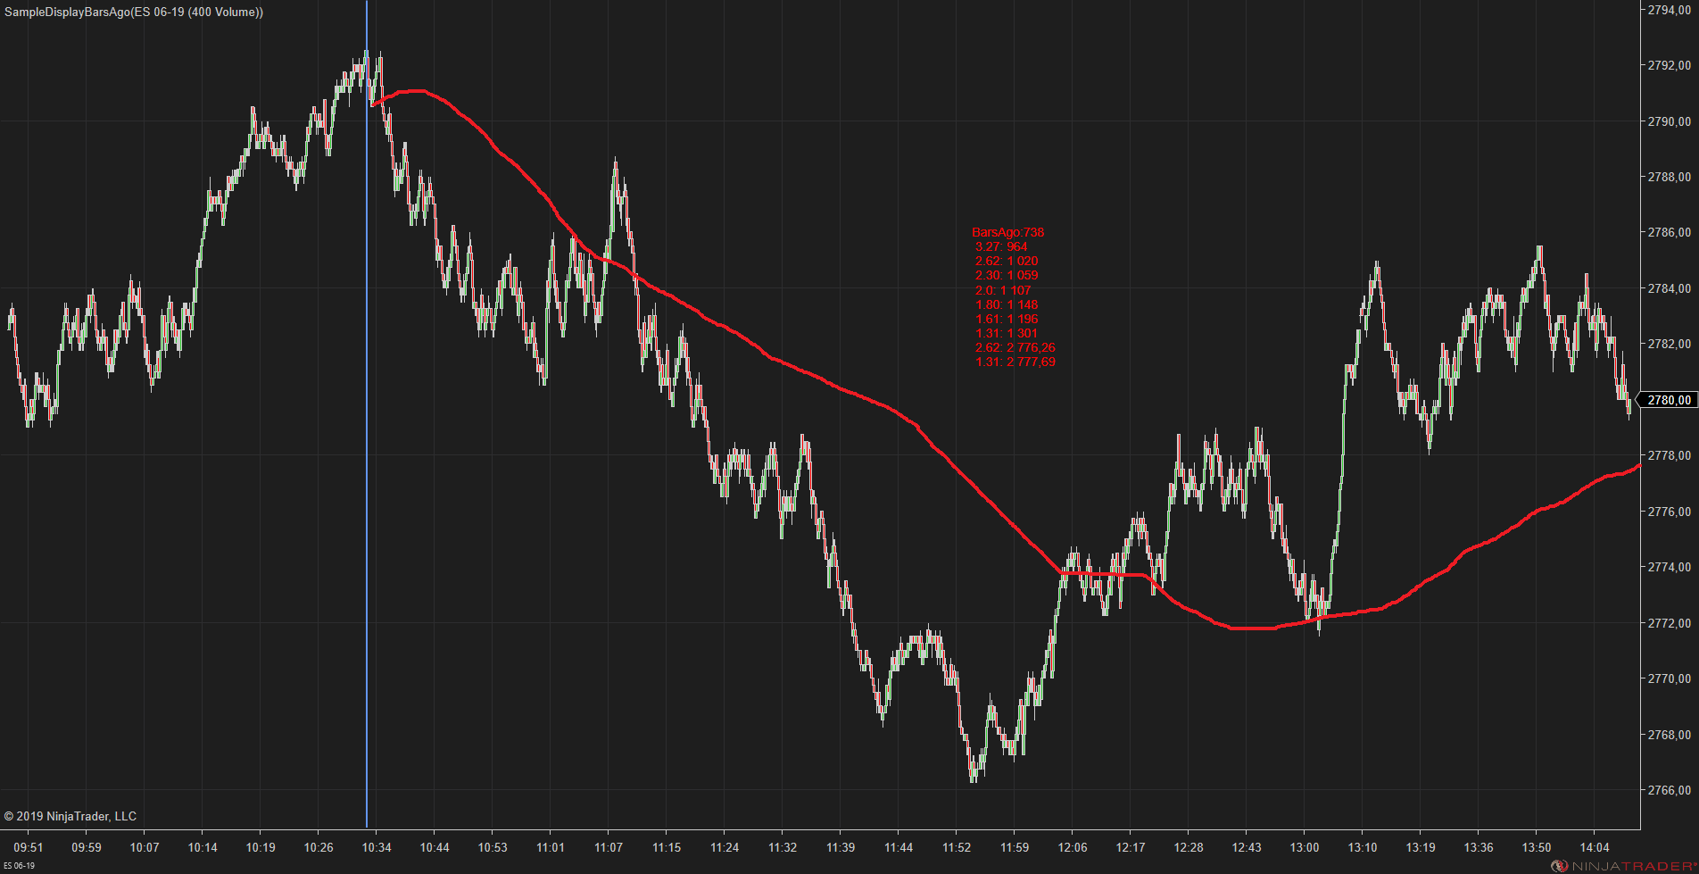This screenshot has width=1699, height=874.
Task: Click the '1.80: 1 148' value line
Action: pos(1007,304)
